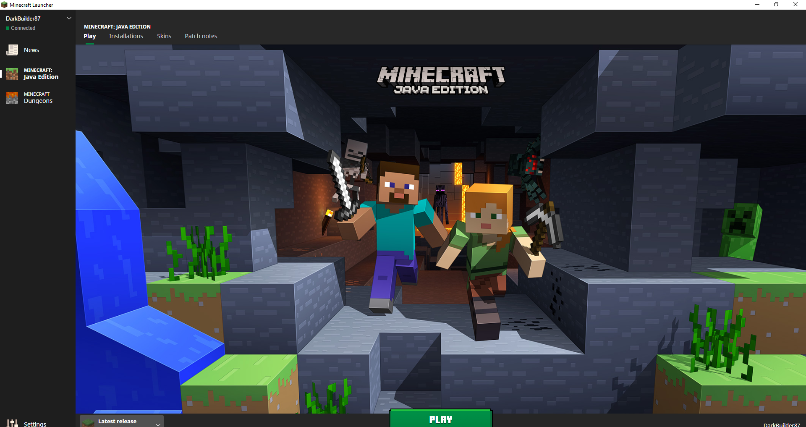Click the Connected status text
Viewport: 806px width, 427px height.
point(23,28)
